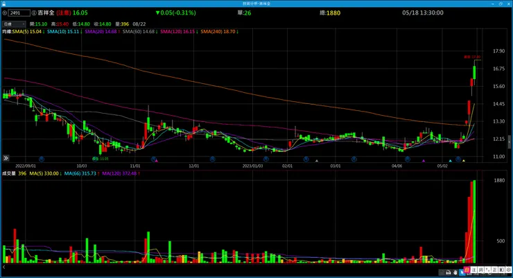Screen dimensions: 513x278
Task: Edit the stock code field showing 2491
Action: [19, 13]
